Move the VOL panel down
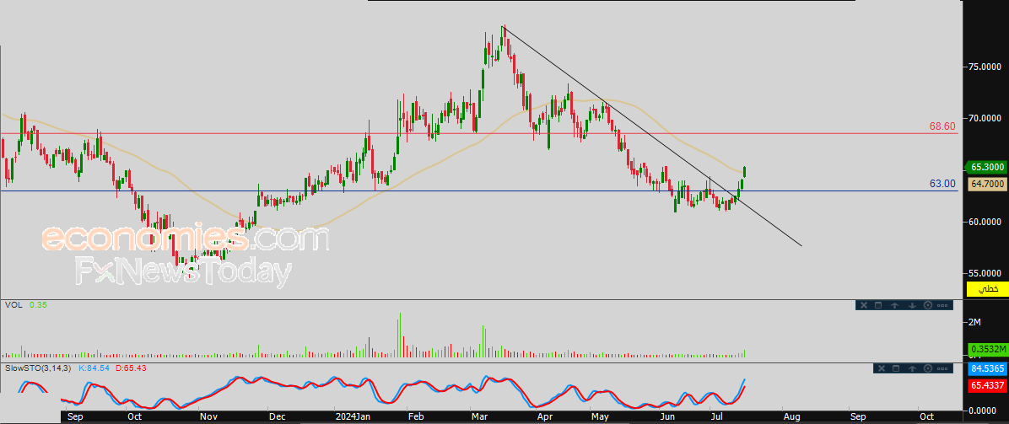This screenshot has width=1009, height=424. [x=912, y=305]
